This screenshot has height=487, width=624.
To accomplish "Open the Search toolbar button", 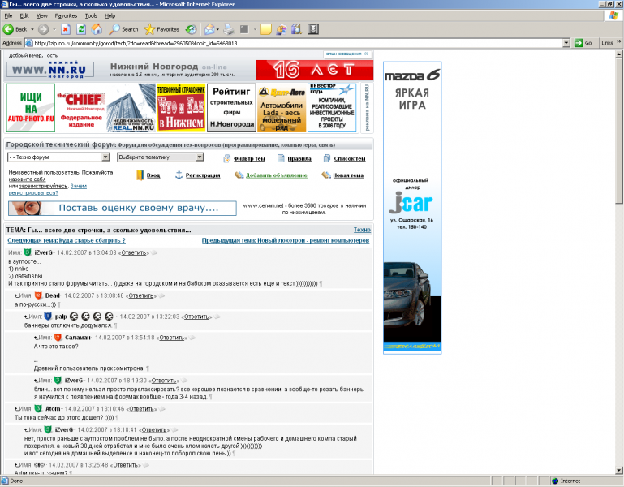I will tap(124, 29).
